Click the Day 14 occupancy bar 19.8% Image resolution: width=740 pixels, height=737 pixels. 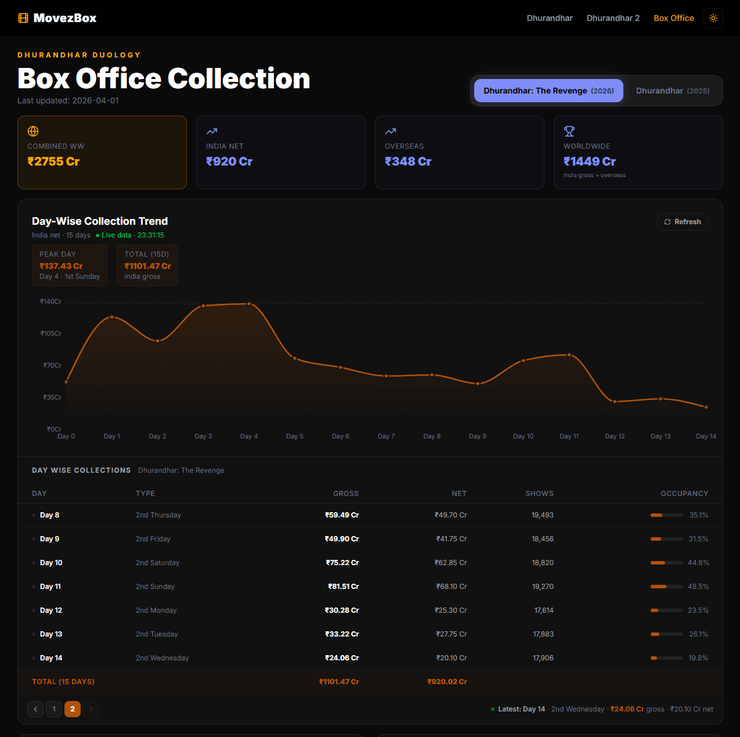click(x=667, y=658)
